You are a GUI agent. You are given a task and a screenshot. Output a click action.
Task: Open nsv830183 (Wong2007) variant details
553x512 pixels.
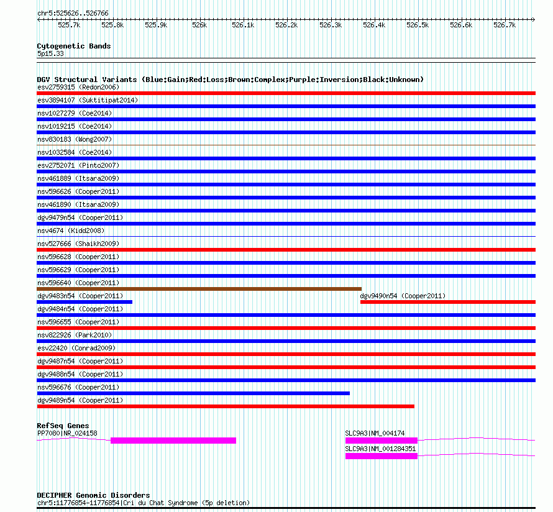pos(75,139)
